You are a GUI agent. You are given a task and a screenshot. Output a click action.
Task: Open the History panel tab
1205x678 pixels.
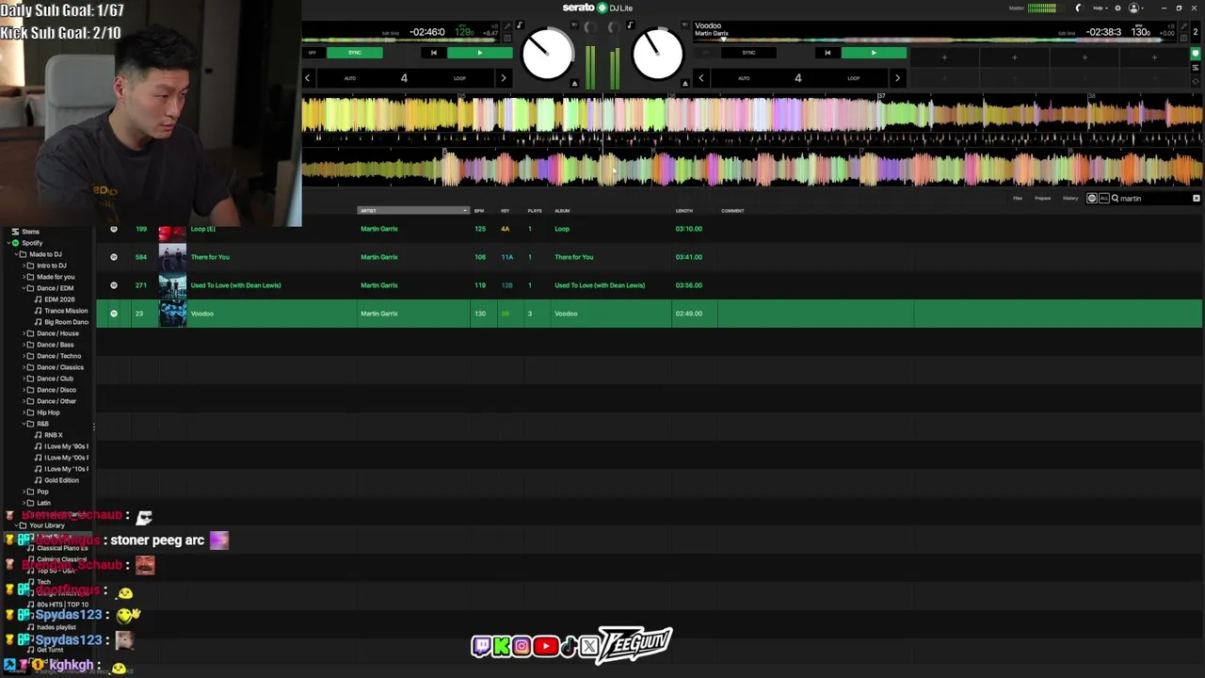[x=1070, y=199]
